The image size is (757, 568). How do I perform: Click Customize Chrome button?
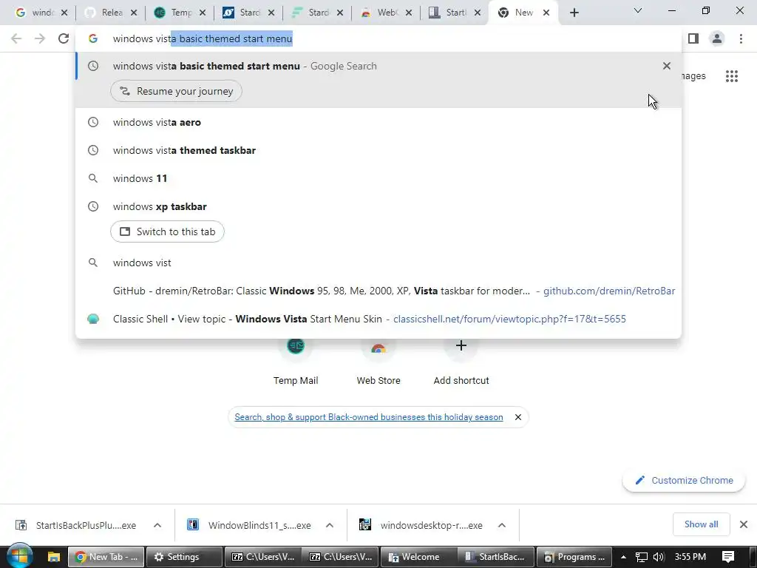click(684, 480)
